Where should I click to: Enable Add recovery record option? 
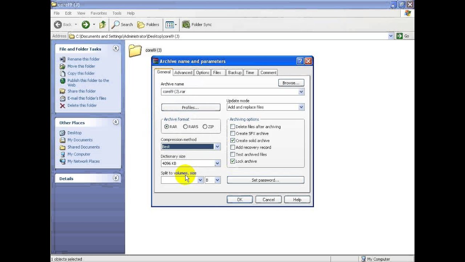[x=233, y=147]
